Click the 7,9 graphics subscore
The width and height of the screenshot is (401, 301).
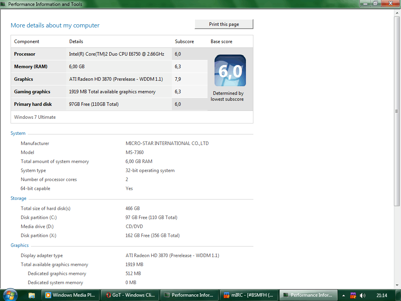point(178,79)
